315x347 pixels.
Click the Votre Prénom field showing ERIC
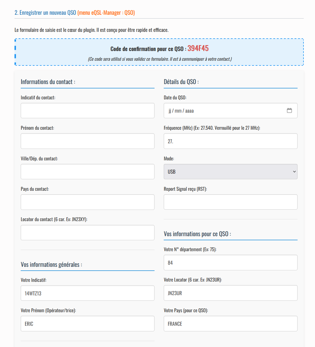point(87,324)
